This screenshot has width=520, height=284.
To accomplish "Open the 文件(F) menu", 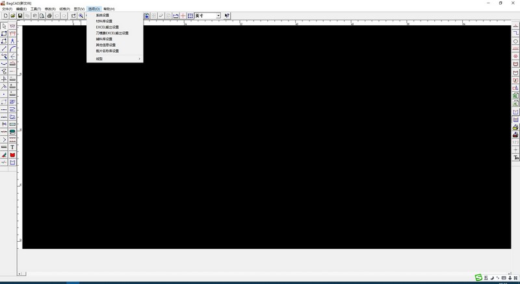I will pyautogui.click(x=7, y=9).
